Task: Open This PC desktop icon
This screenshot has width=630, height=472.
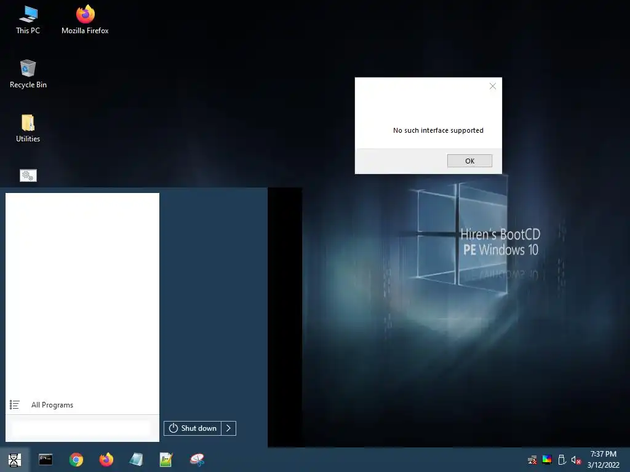Action: coord(28,20)
